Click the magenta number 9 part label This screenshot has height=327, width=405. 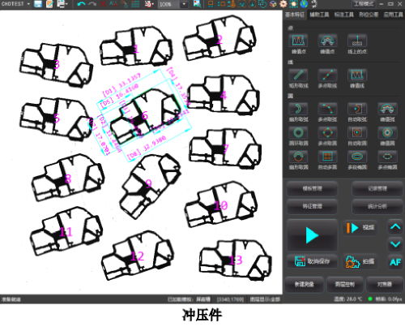point(148,184)
